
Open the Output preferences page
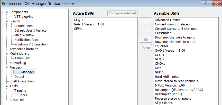pos(19,77)
